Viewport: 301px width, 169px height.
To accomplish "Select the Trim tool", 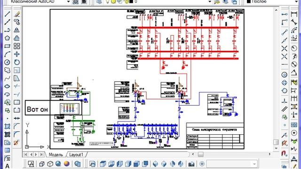I will click(17, 86).
